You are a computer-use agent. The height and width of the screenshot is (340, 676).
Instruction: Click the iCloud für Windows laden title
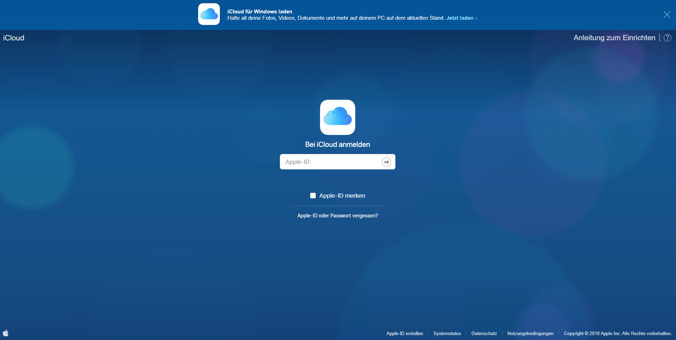coord(260,12)
